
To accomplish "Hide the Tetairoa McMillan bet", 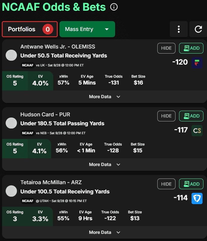I will (166, 184).
